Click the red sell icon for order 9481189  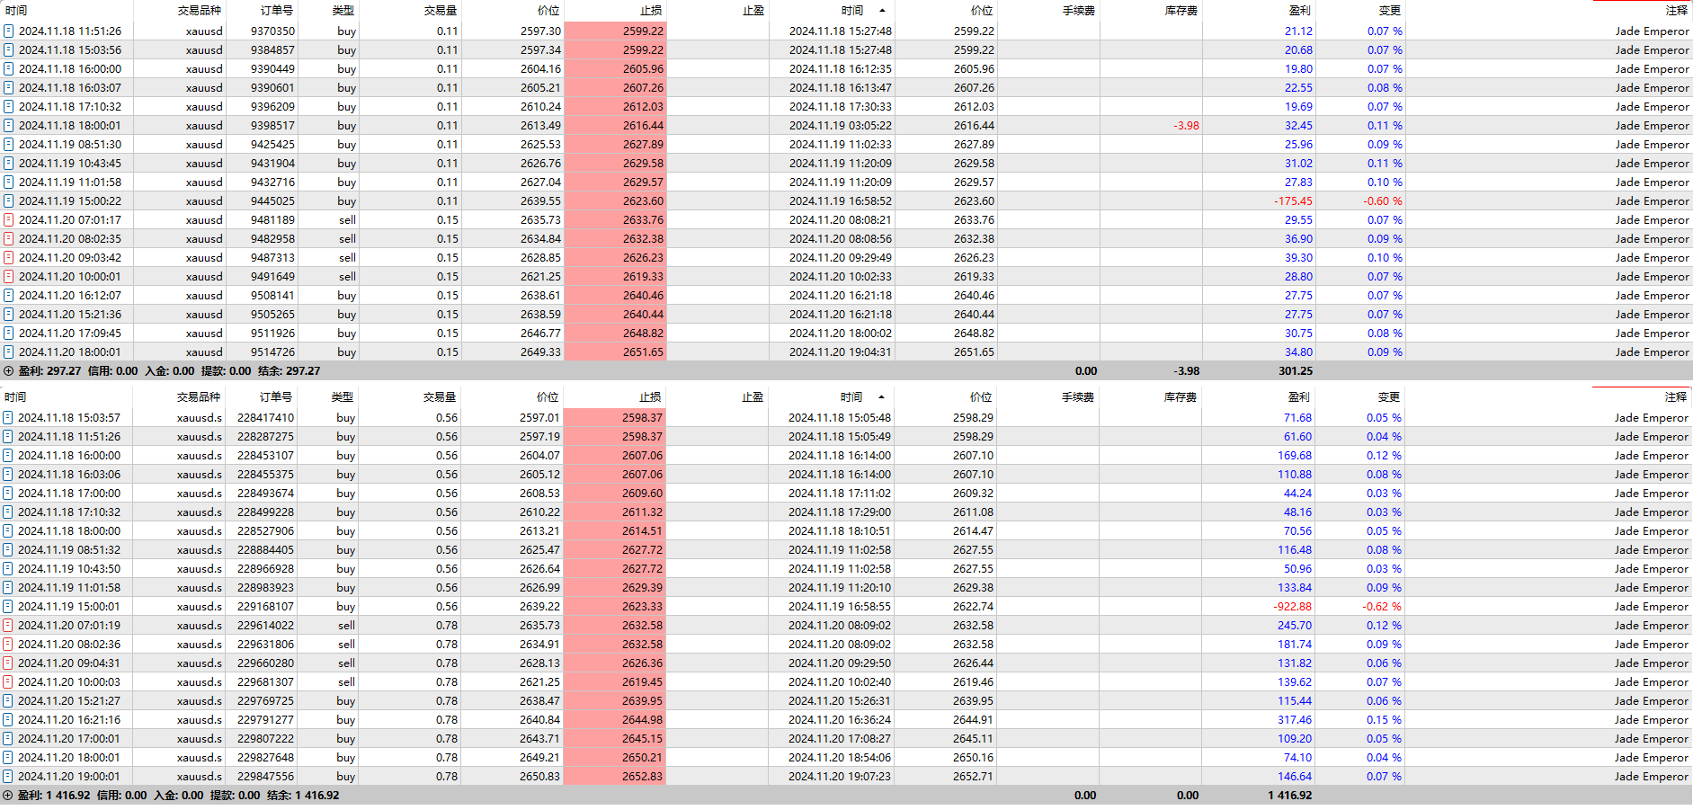[x=8, y=220]
